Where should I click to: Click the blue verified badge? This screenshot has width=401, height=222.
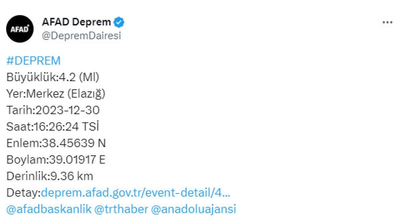click(119, 22)
